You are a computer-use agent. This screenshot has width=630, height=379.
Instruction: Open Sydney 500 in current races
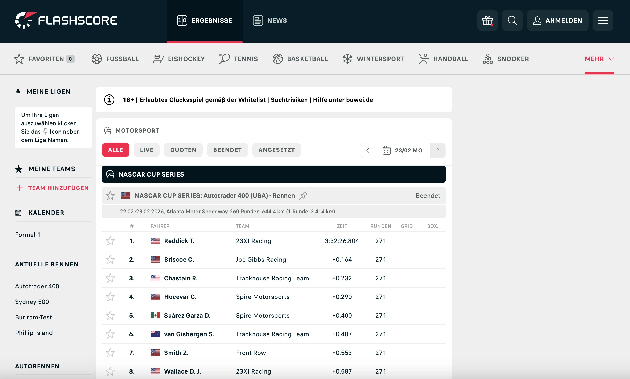[32, 302]
